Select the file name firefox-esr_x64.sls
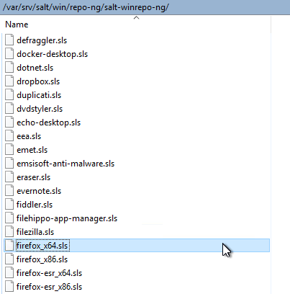The width and height of the screenshot is (290, 294). (50, 273)
